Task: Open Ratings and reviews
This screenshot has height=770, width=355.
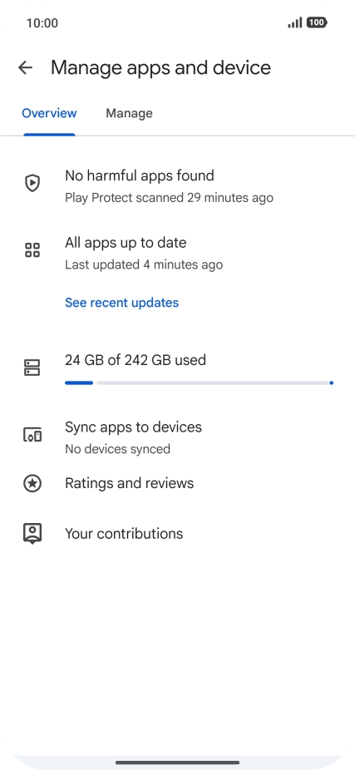Action: pyautogui.click(x=177, y=484)
